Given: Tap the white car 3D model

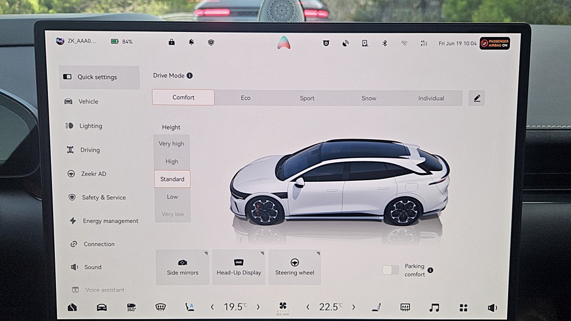Looking at the screenshot, I should point(339,182).
